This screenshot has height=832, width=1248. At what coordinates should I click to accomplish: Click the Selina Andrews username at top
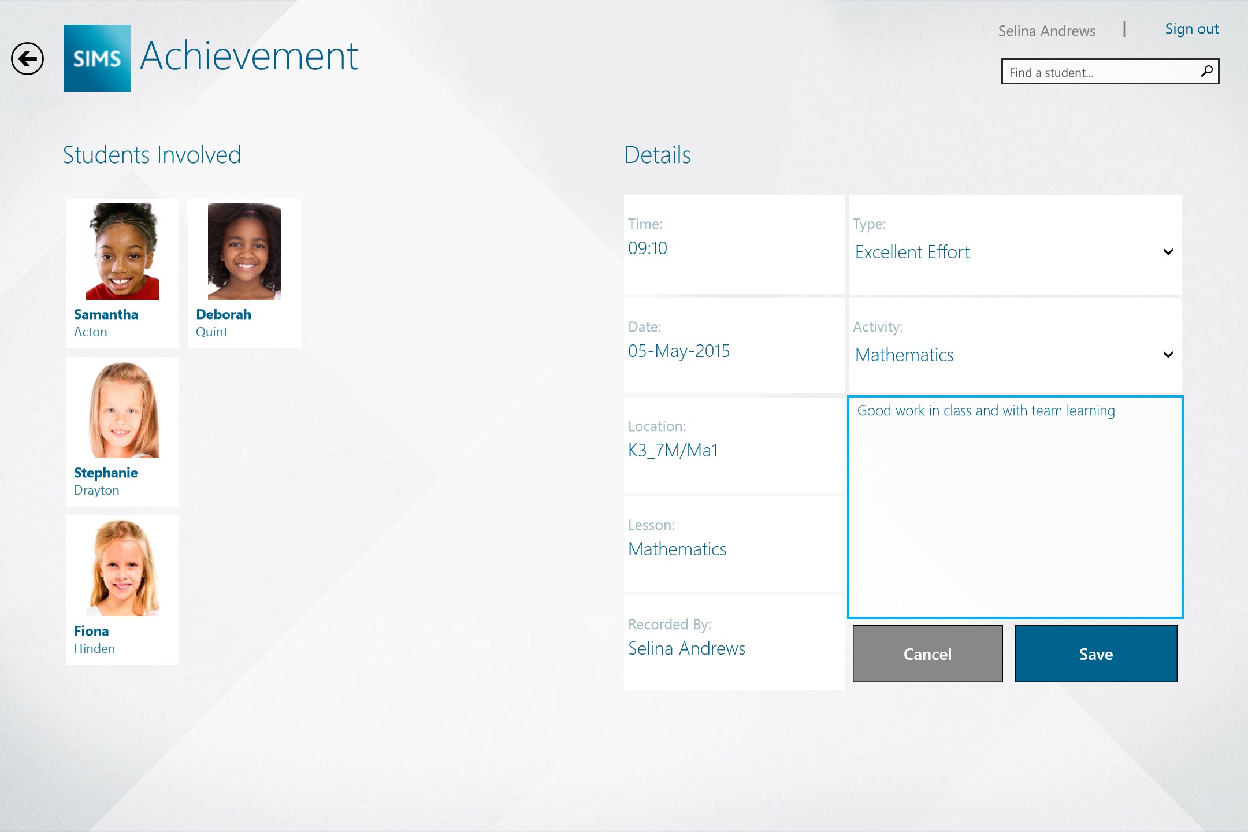click(x=1046, y=31)
